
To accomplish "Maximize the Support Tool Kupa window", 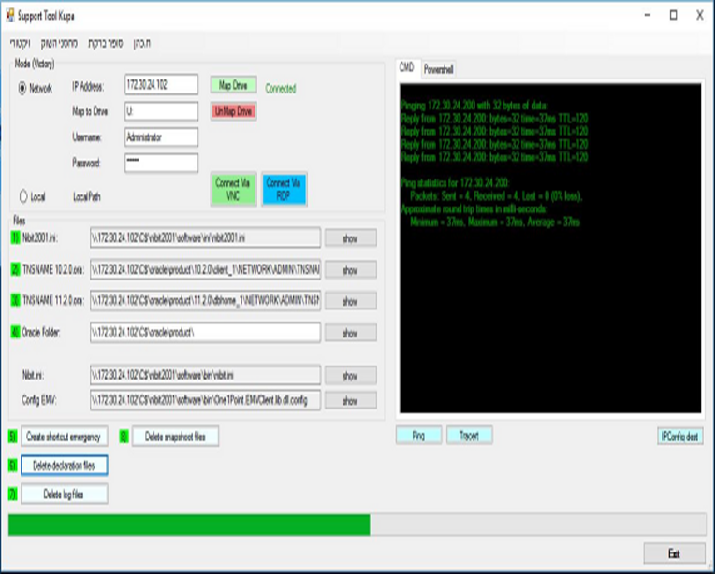I will (673, 16).
